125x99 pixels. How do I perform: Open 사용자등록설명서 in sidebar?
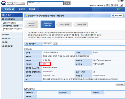point(7,46)
